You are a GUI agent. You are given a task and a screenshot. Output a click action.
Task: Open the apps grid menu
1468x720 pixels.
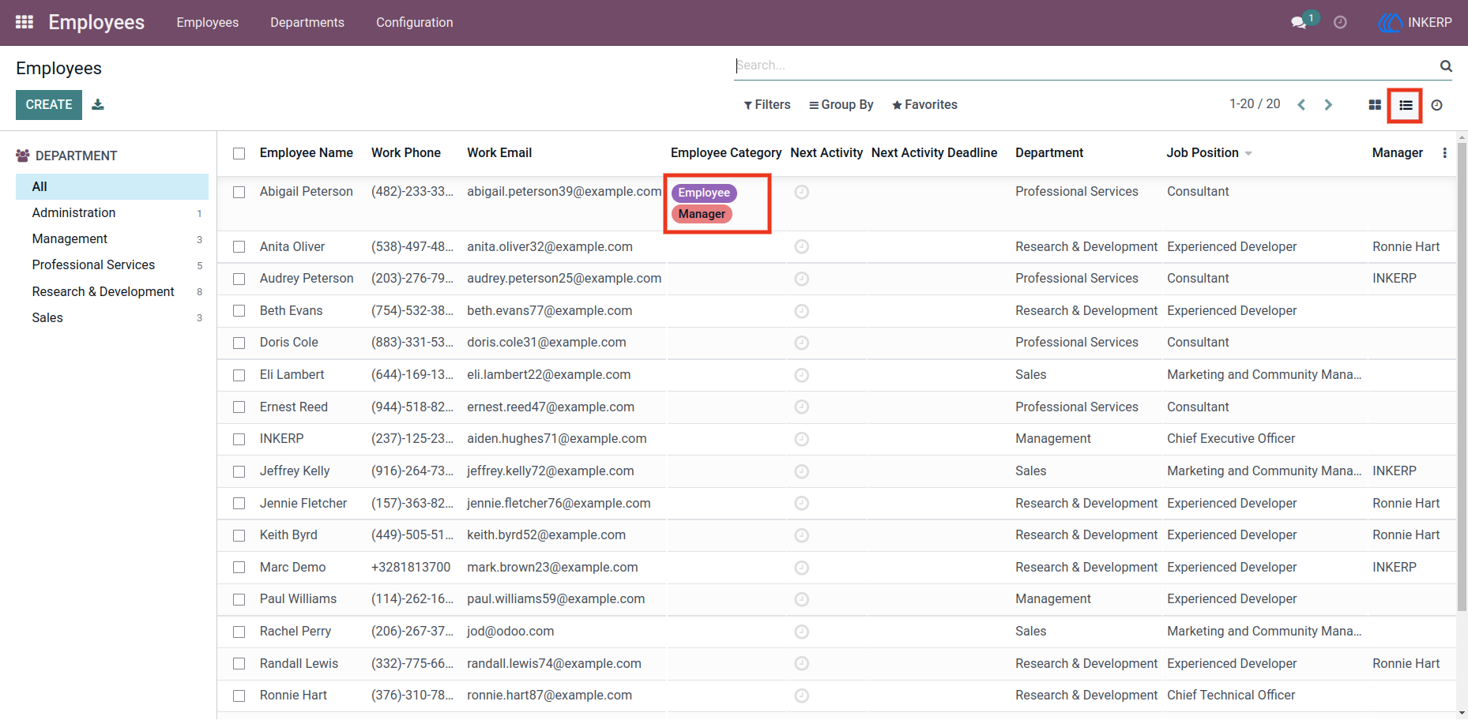[x=24, y=22]
